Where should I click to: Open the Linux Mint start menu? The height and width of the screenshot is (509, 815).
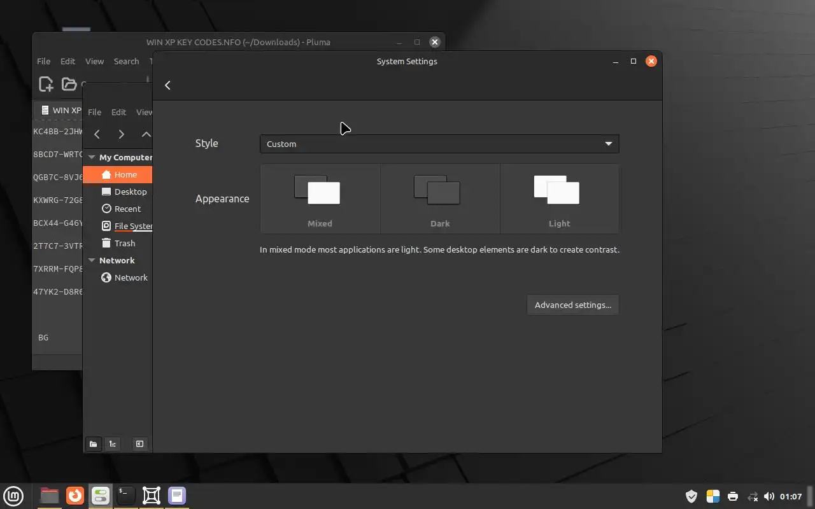pyautogui.click(x=13, y=496)
